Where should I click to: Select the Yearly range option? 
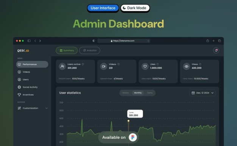150,93
